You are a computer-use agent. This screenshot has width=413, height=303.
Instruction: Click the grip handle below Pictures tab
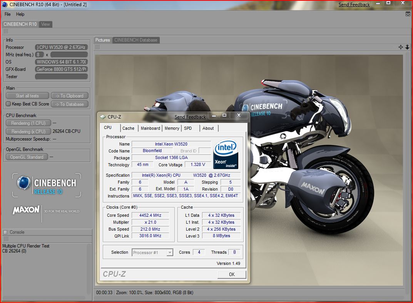coord(97,47)
